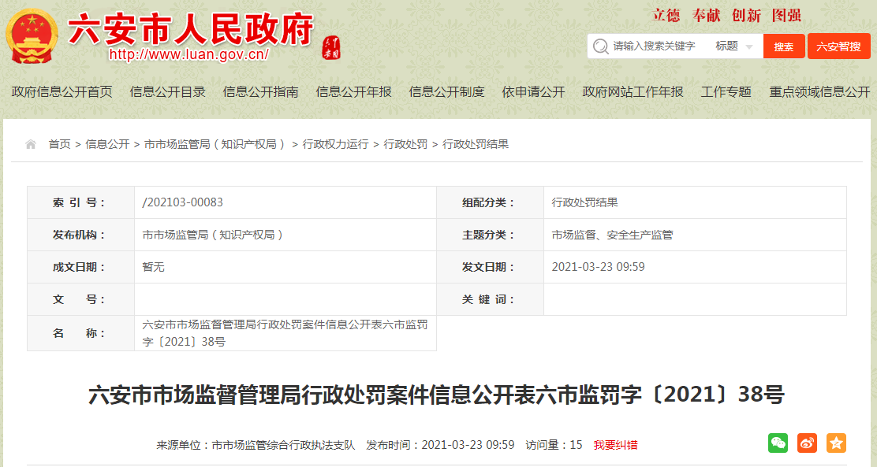
Task: Click 立德 奉献 创新 图强 slogan
Action: pos(726,16)
